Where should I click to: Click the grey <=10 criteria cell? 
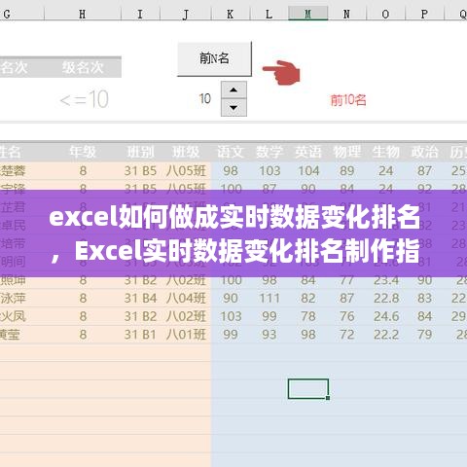click(x=84, y=99)
